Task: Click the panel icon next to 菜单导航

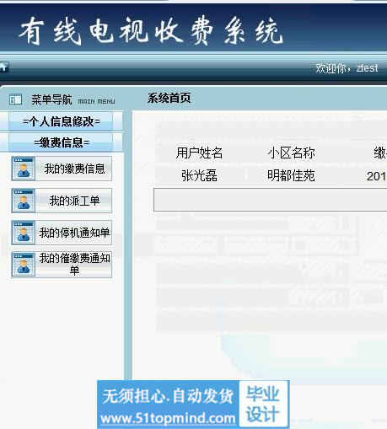Action: [15, 99]
